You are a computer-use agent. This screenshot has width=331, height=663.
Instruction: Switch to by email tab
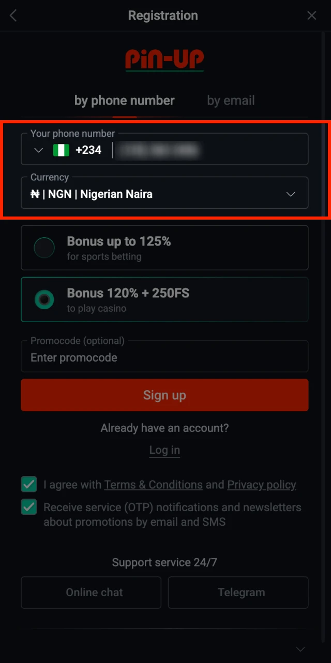pos(231,100)
